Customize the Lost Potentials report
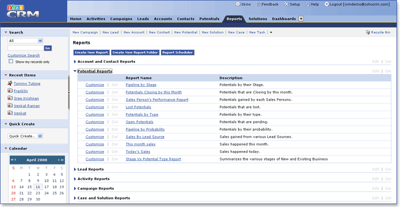The width and height of the screenshot is (400, 207). click(95, 107)
